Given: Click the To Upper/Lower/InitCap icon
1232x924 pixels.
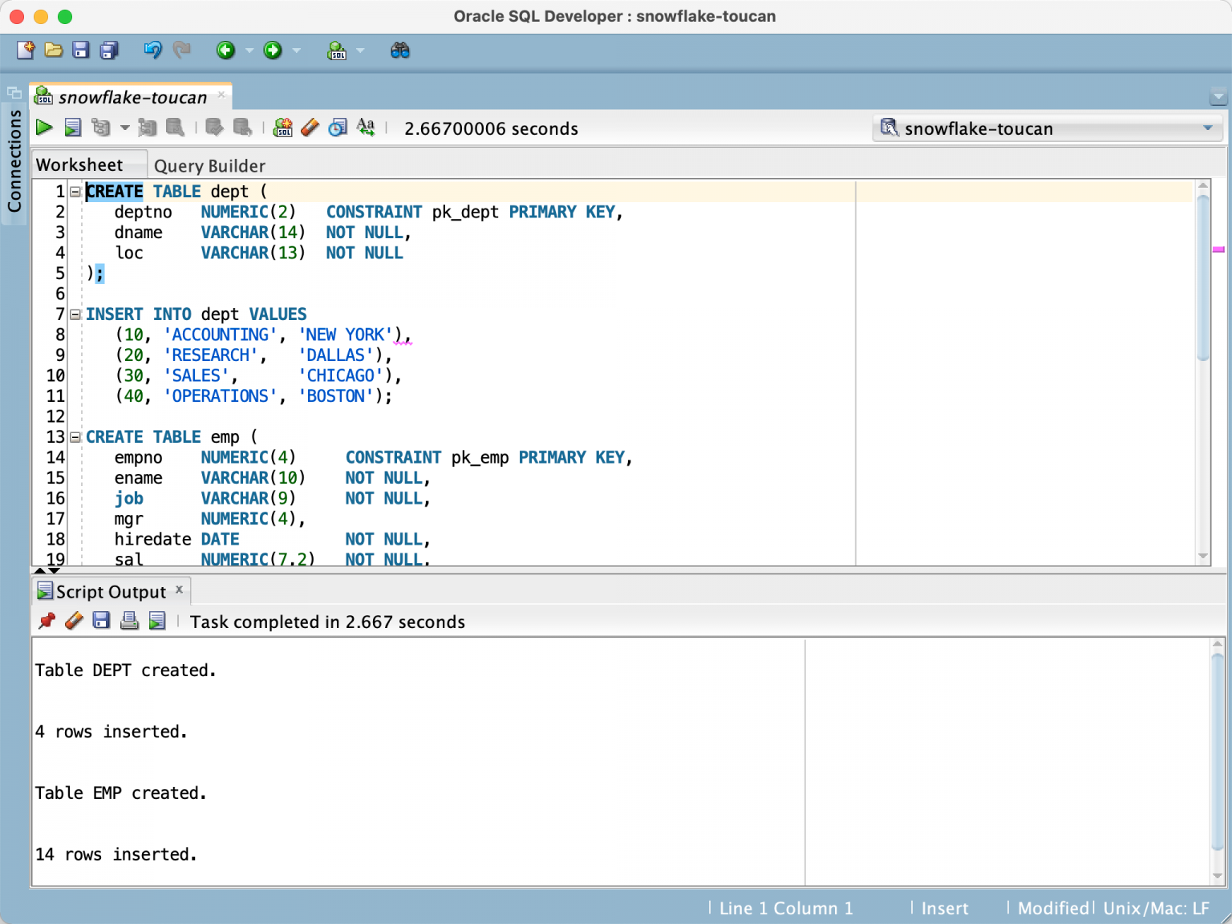Looking at the screenshot, I should (x=366, y=128).
